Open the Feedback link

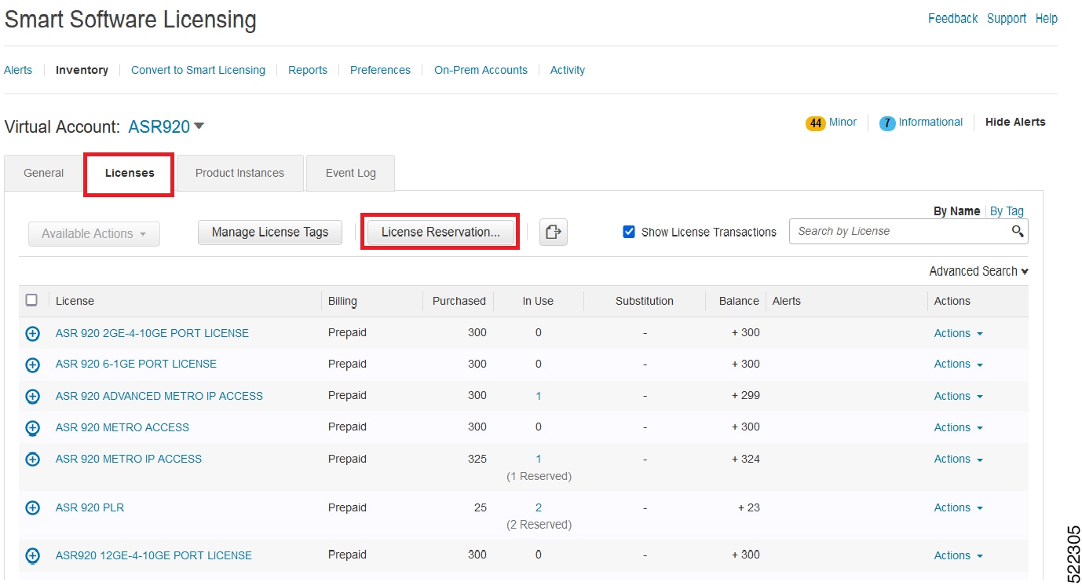click(952, 18)
